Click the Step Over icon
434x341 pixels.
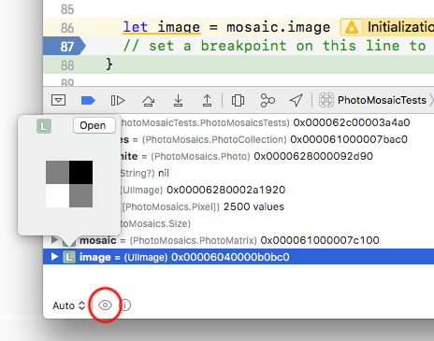(148, 101)
